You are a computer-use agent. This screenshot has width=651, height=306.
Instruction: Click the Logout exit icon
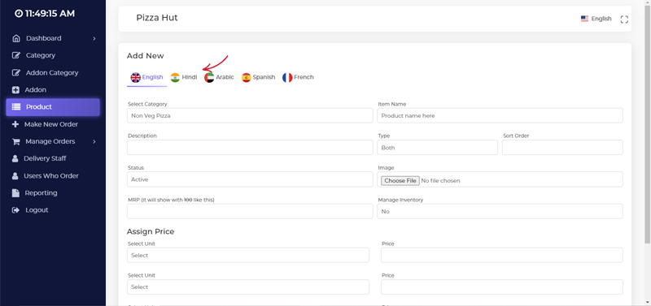click(x=15, y=210)
